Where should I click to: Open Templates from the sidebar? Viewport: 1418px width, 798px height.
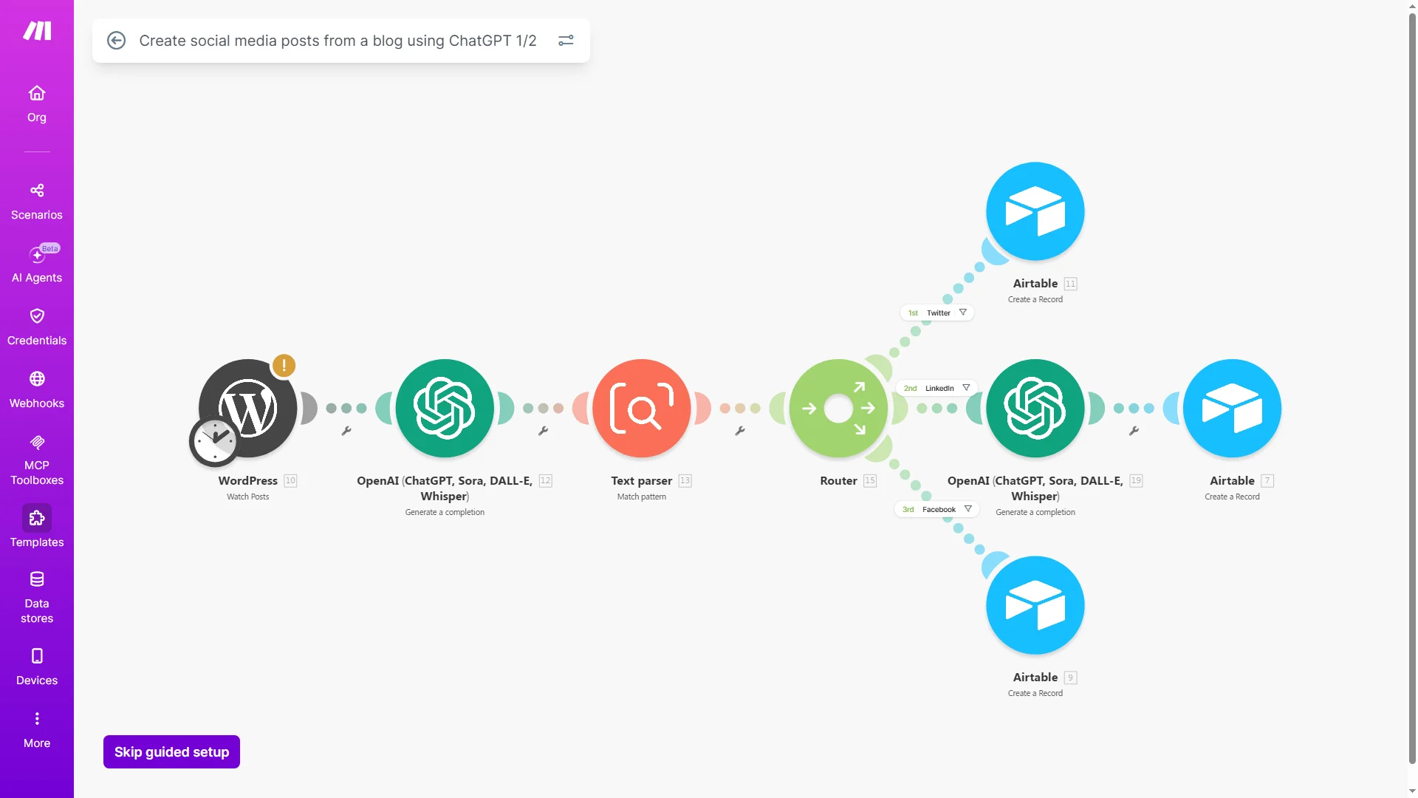[37, 526]
